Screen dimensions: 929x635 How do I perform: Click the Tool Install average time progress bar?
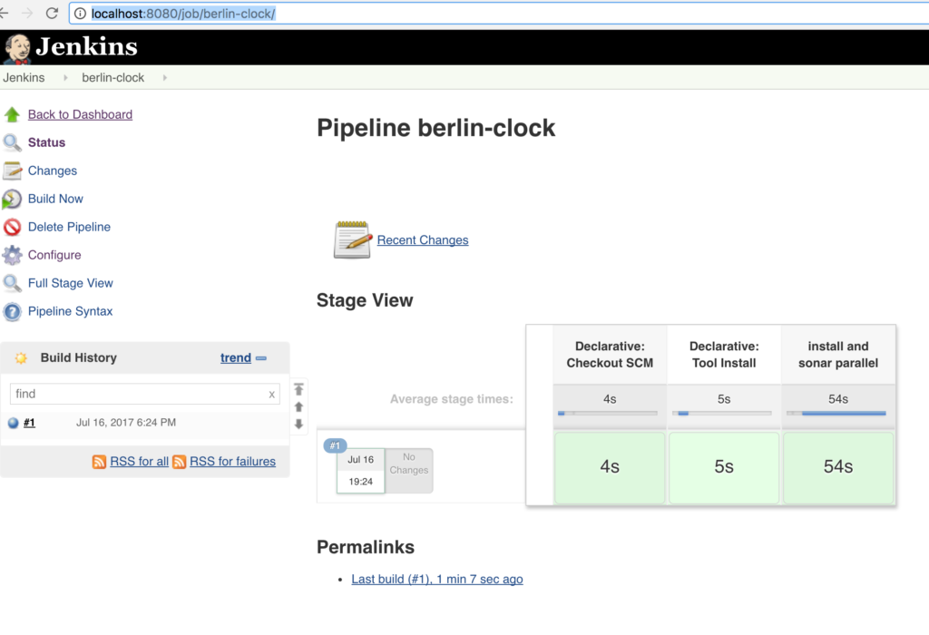722,413
